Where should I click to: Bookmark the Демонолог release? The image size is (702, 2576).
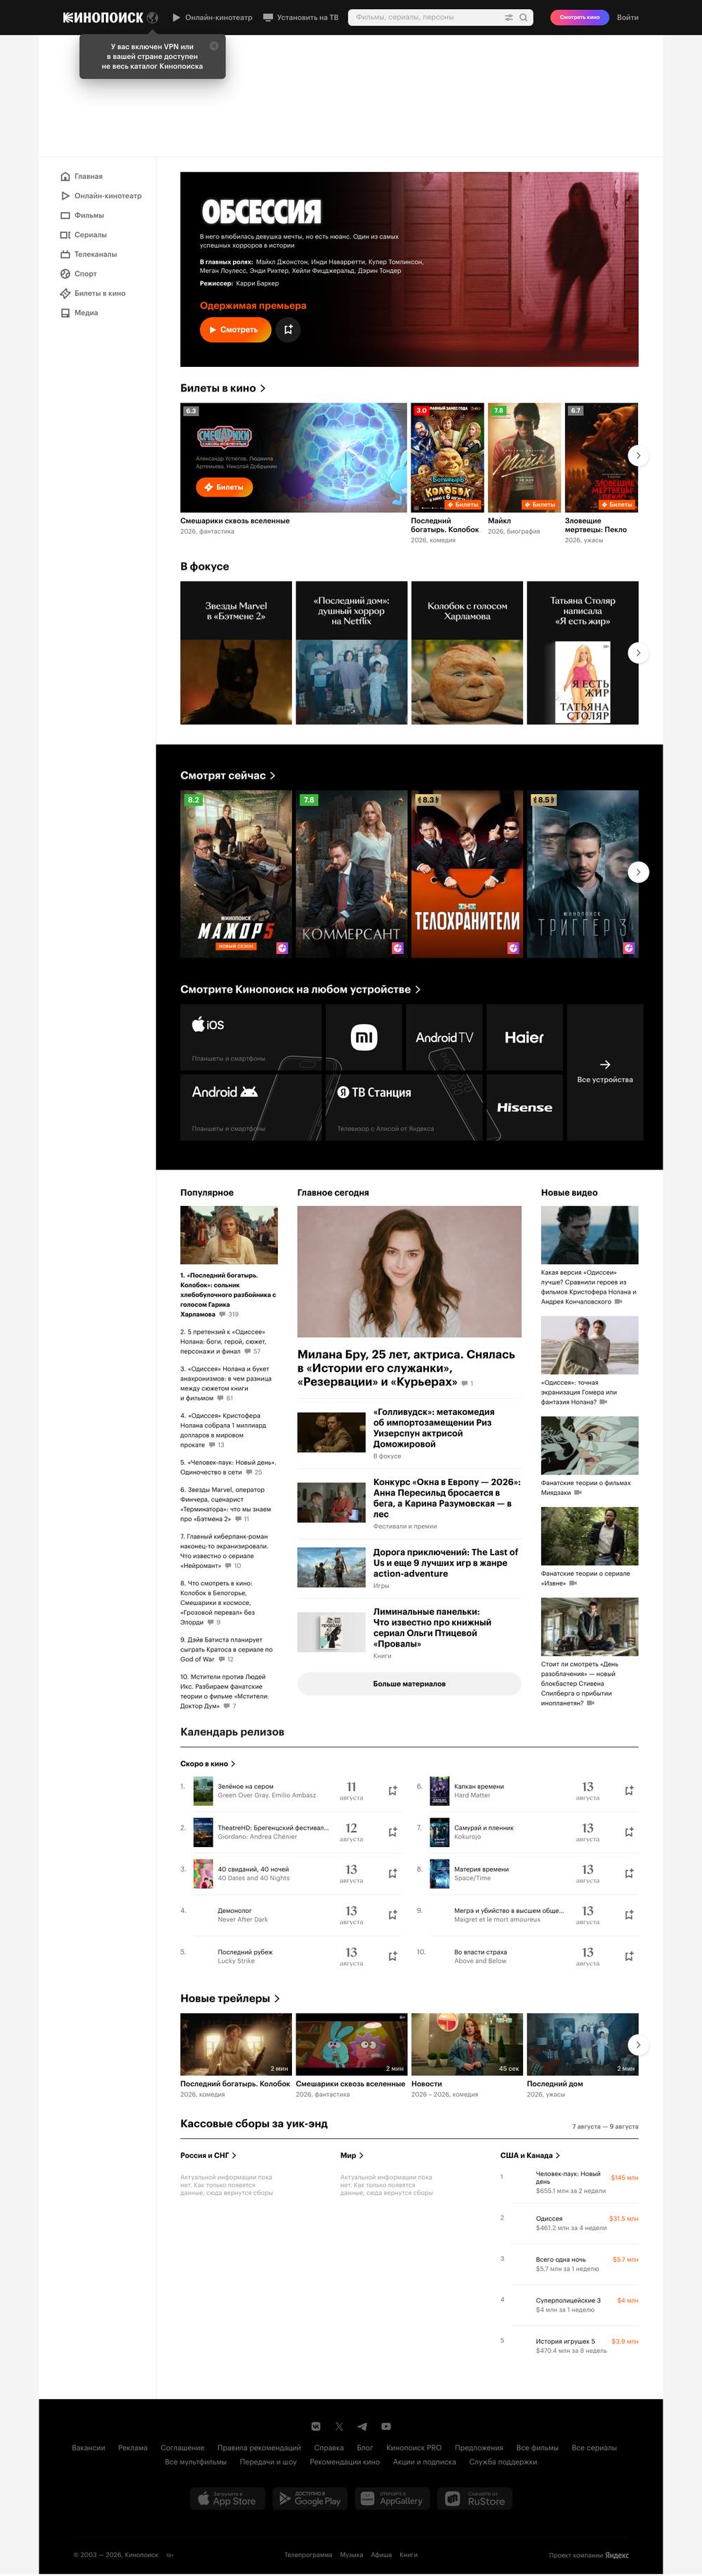pyautogui.click(x=393, y=1915)
